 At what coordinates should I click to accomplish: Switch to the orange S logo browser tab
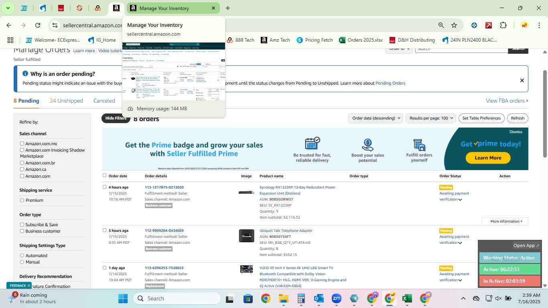79,8
